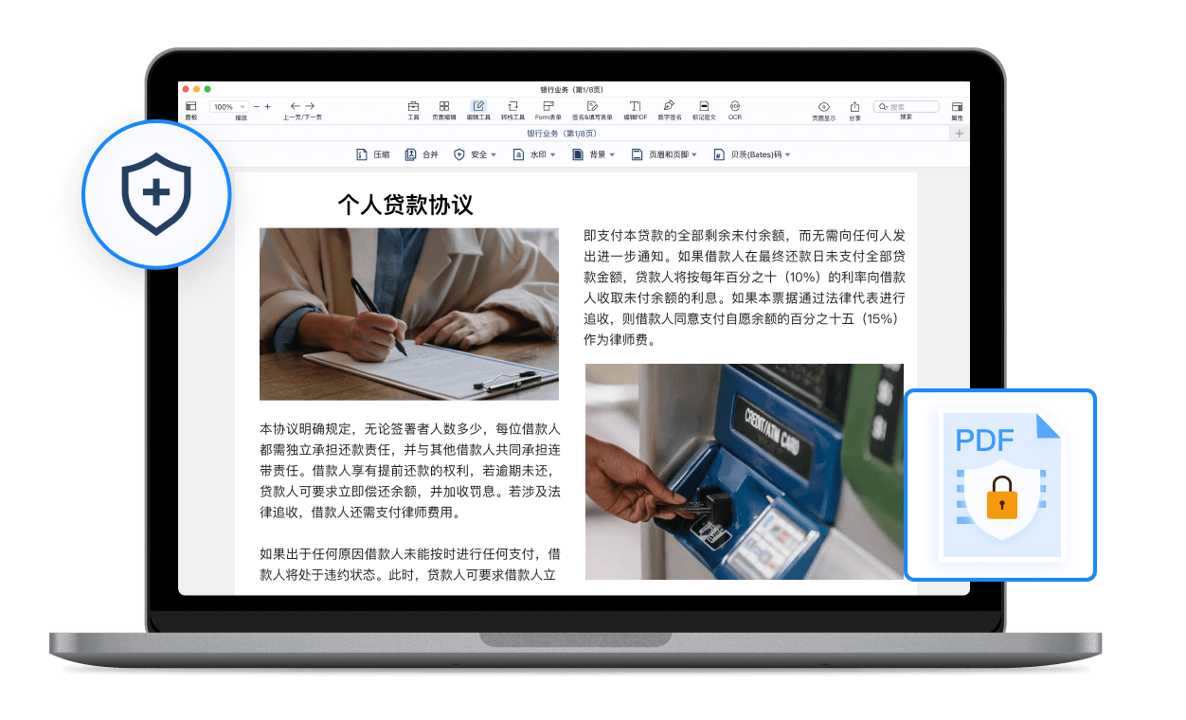Click the 页面编辑 page edit icon
Screen dimensions: 1186x720
coord(443,107)
